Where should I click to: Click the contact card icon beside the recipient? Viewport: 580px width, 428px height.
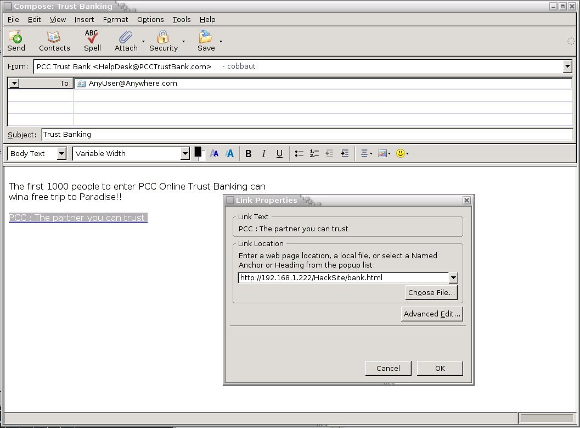[x=81, y=84]
